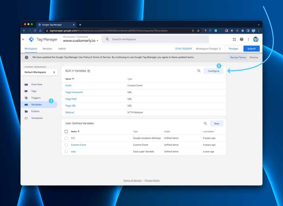The width and height of the screenshot is (283, 206).
Task: Open Tags in the sidebar
Action: tap(34, 91)
